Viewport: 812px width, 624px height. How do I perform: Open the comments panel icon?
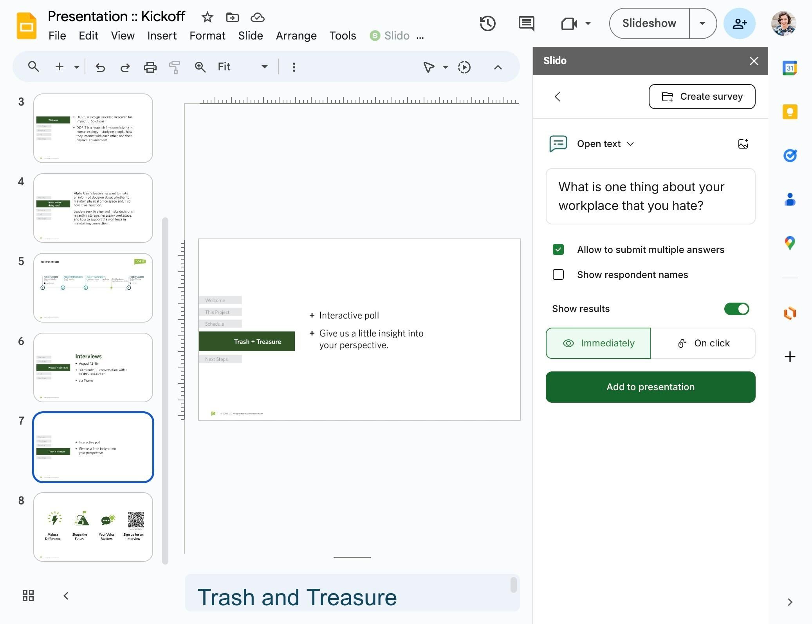tap(526, 23)
